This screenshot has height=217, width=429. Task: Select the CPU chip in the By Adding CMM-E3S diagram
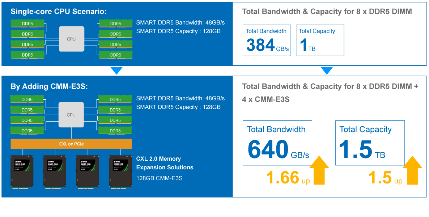pyautogui.click(x=71, y=115)
